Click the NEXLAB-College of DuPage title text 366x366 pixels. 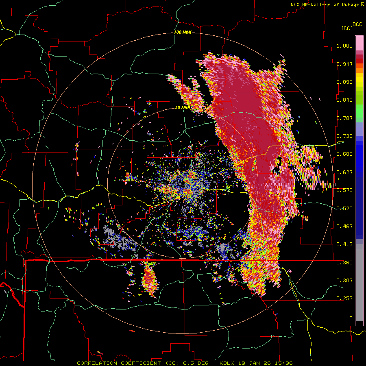coord(327,4)
